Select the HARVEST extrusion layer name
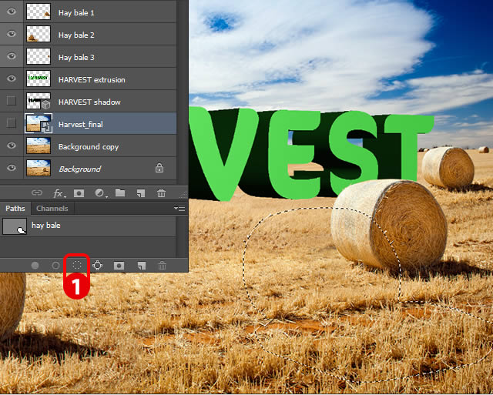The height and width of the screenshot is (395, 493). click(92, 80)
